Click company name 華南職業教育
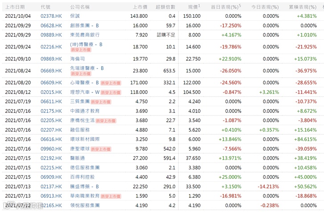This screenshot has width=324, height=212. 85,196
